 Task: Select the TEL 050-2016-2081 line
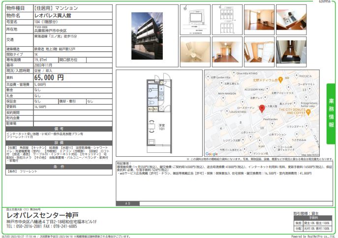[24, 226]
